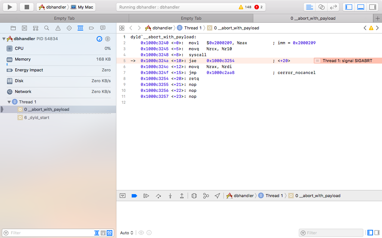Open the Find navigator magnifier icon
This screenshot has height=238, width=382.
[x=47, y=28]
